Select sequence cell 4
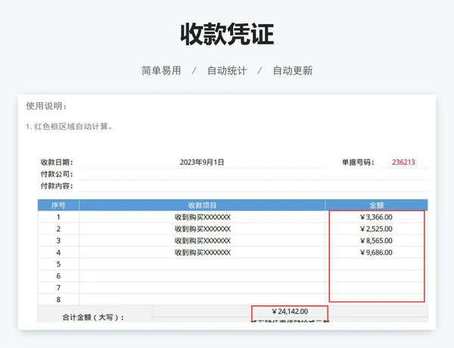This screenshot has height=348, width=454. [x=58, y=253]
